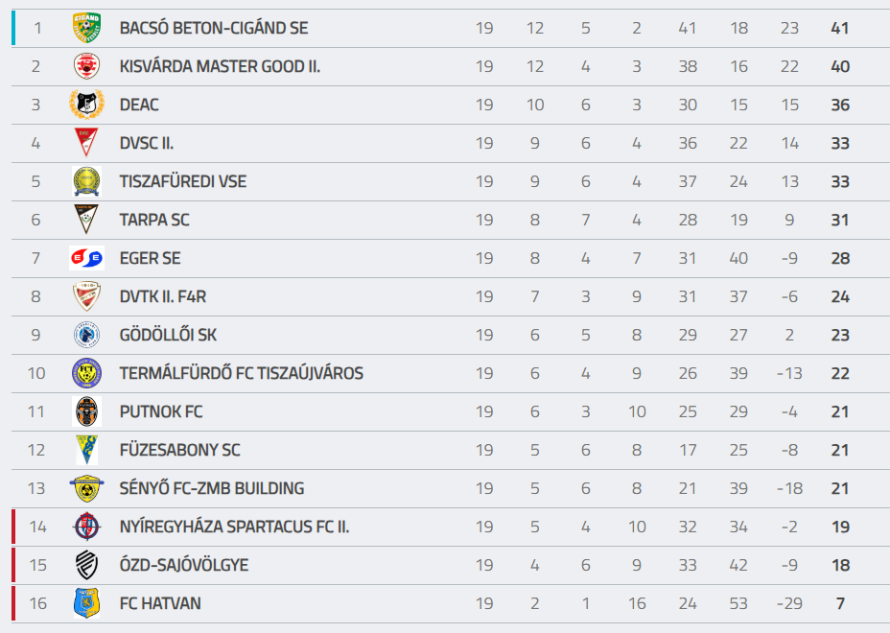
Task: Click the FC Hatvan club badge
Action: [86, 603]
